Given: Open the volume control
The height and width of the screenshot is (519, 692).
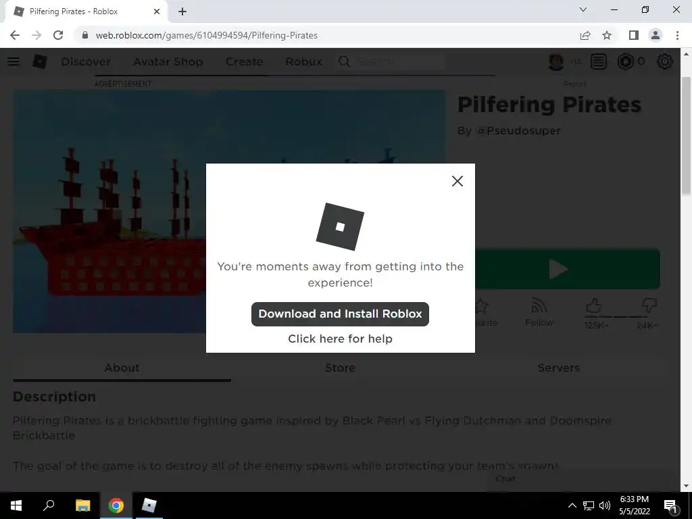Looking at the screenshot, I should pos(605,505).
